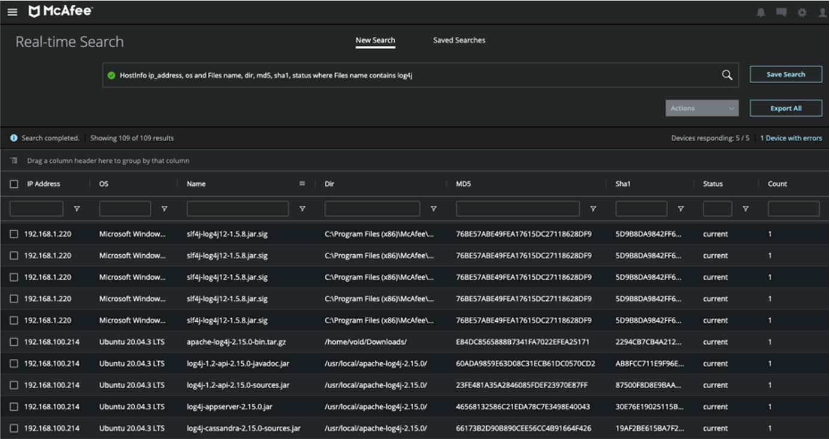Click the MD5 filter text box
The width and height of the screenshot is (830, 439).
point(517,209)
